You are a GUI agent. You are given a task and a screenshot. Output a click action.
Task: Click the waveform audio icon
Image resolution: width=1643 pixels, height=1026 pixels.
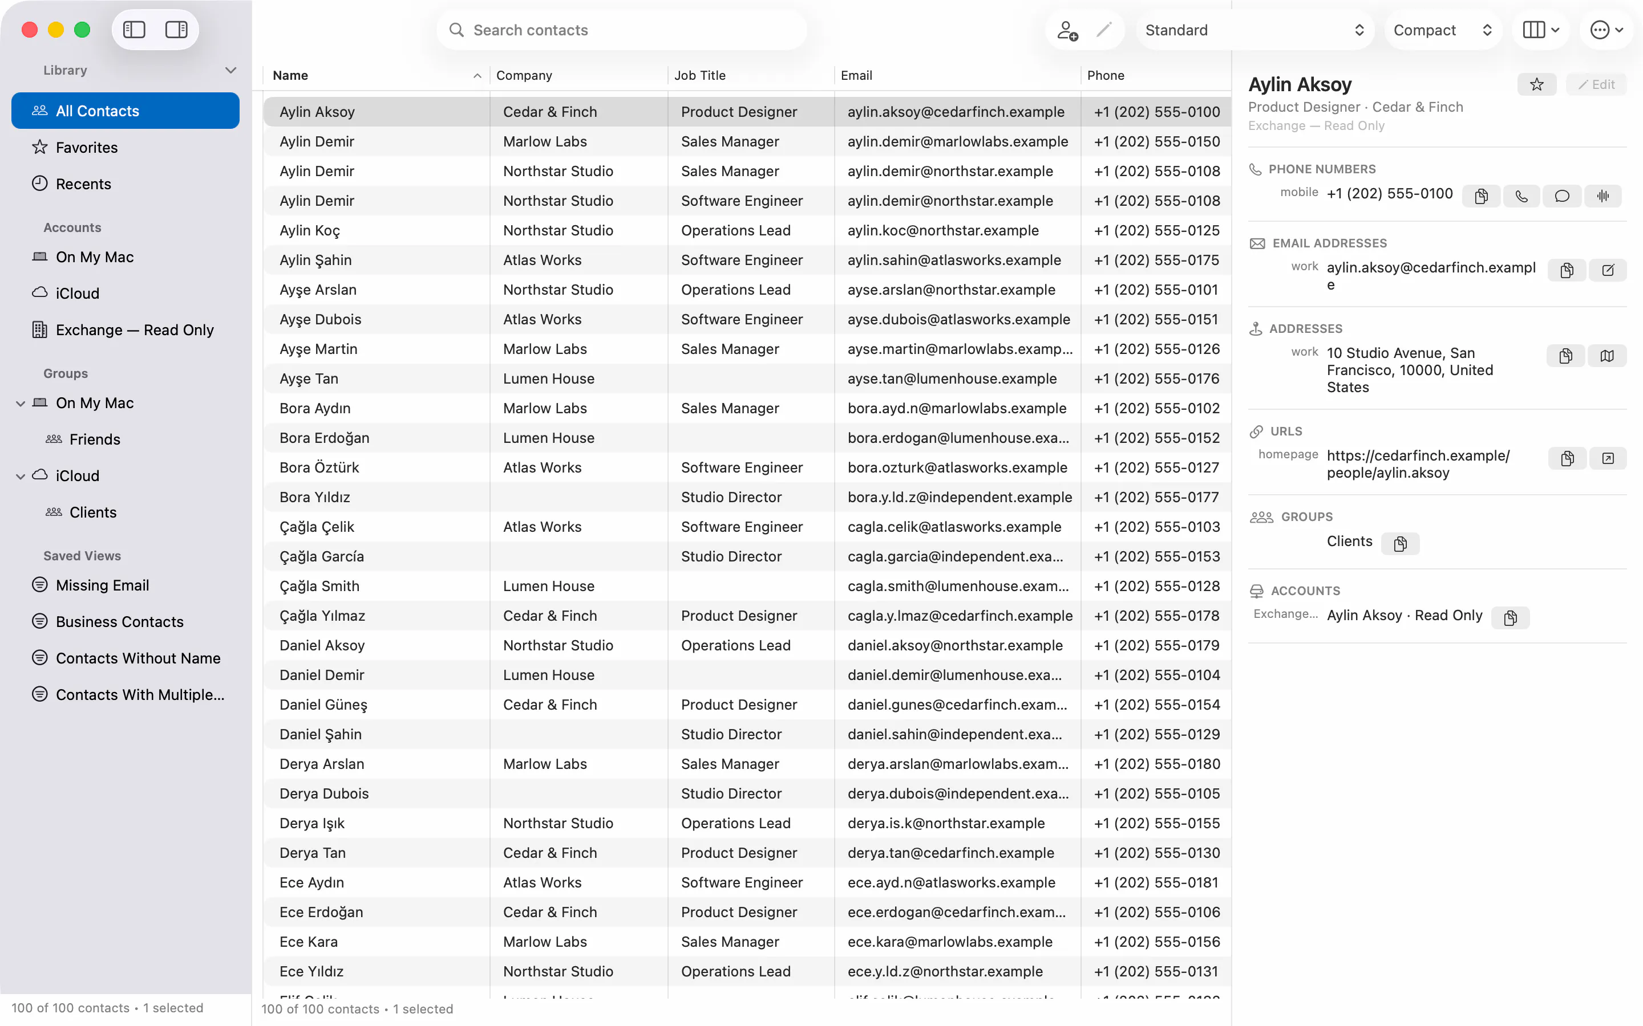(1603, 196)
